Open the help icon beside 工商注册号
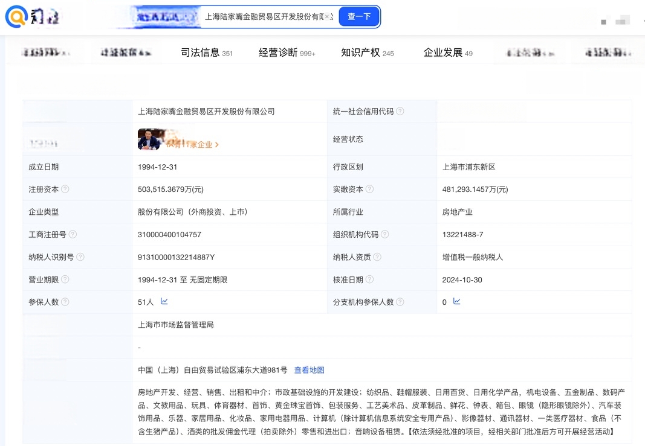Viewport: 645px width, 446px height. coord(73,234)
